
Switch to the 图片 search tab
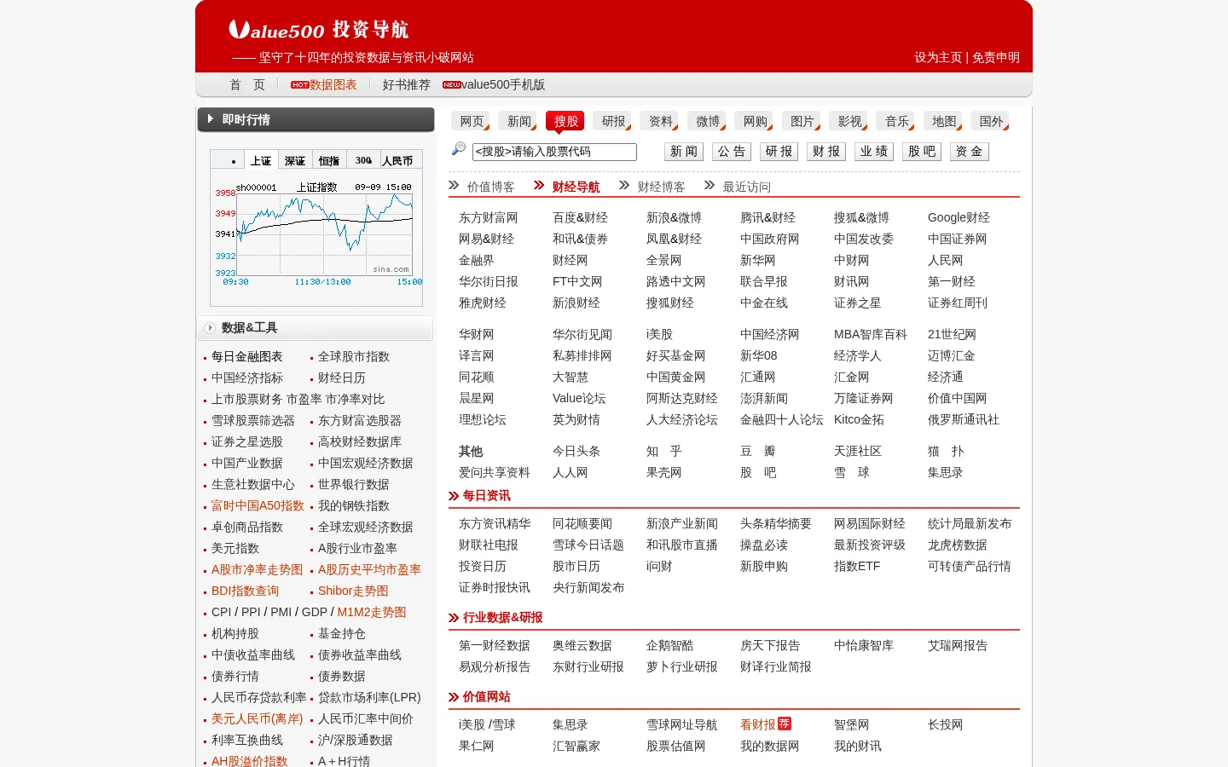801,121
